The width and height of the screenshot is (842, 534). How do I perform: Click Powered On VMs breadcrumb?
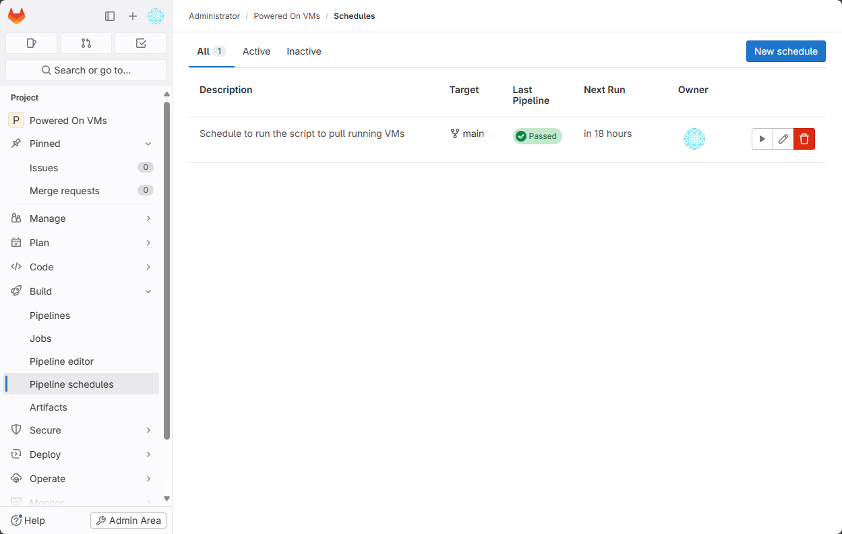[287, 16]
